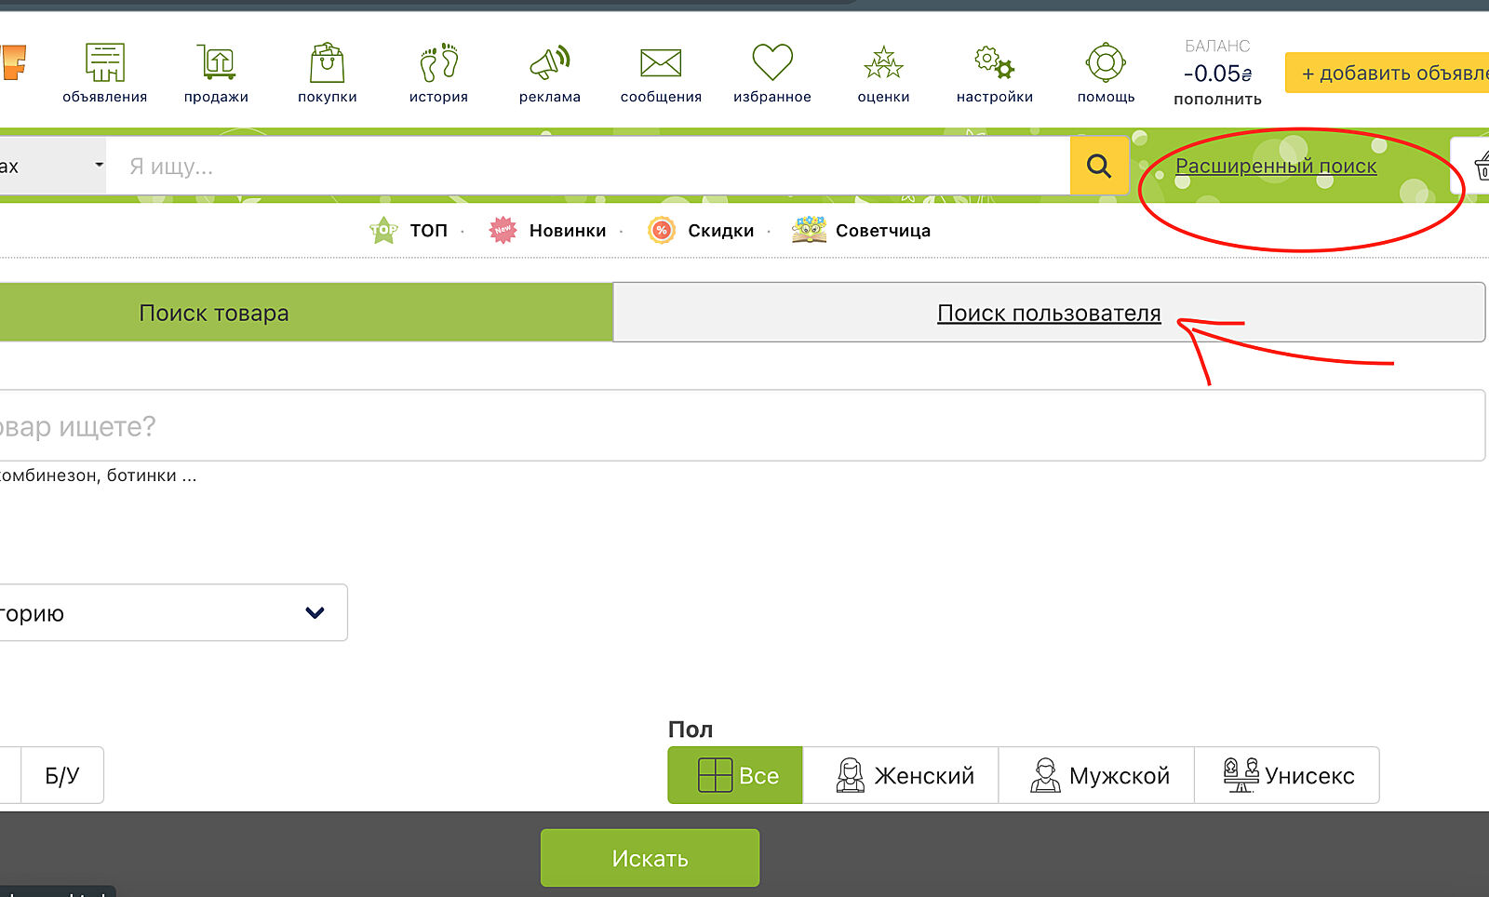Select Унисекс gender option
The width and height of the screenshot is (1489, 897).
[1286, 775]
